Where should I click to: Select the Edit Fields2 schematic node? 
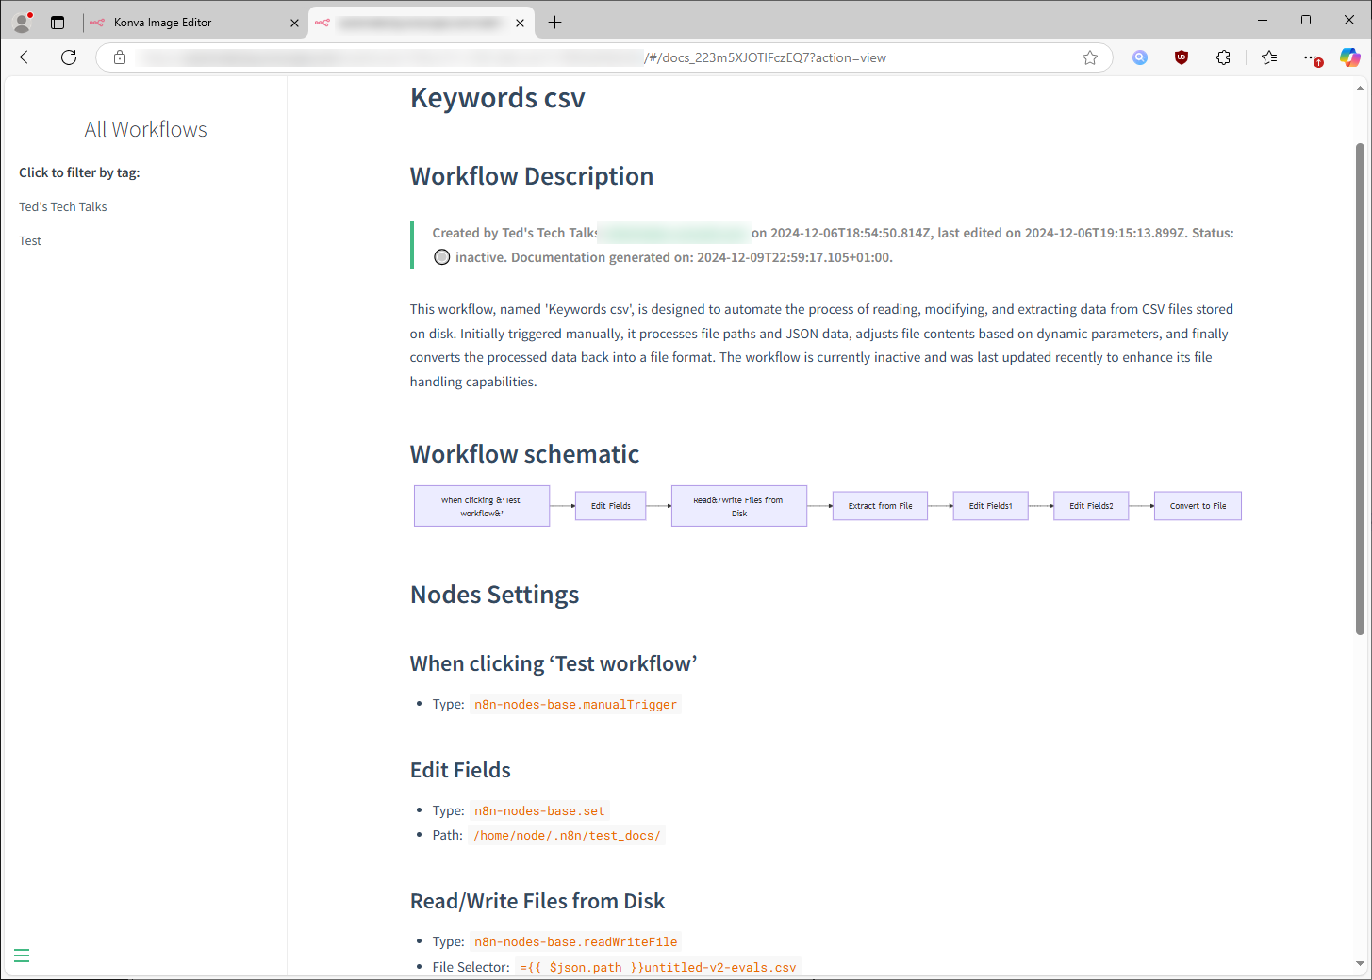click(1091, 506)
